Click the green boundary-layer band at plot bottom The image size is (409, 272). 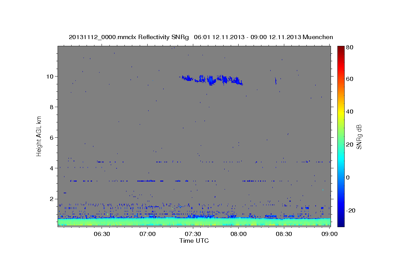pyautogui.click(x=194, y=222)
